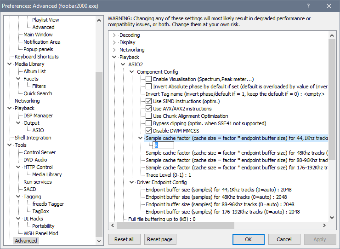Click the Reset page button
Image resolution: width=340 pixels, height=249 pixels.
coord(160,239)
